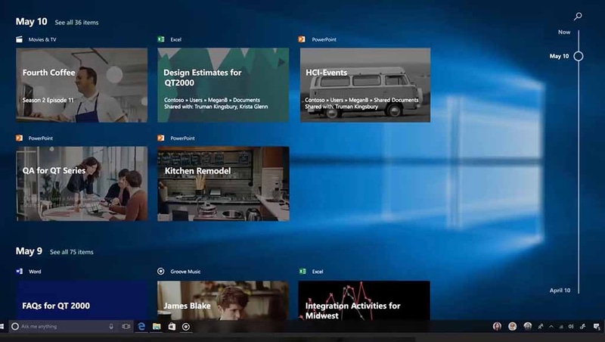605x342 pixels.
Task: Click the volume speaker tray icon
Action: click(x=571, y=327)
